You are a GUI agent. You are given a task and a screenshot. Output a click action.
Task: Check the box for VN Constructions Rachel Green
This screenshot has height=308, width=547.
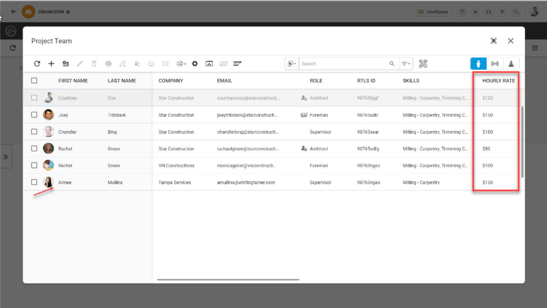pyautogui.click(x=34, y=165)
